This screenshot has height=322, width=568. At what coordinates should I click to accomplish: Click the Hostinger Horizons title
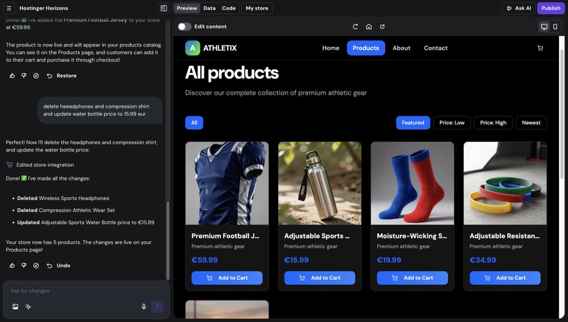44,8
